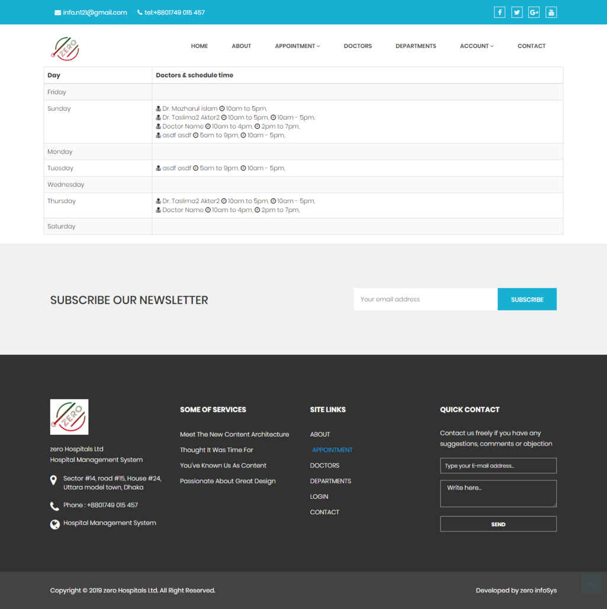The image size is (607, 609).
Task: Open the YouTube social icon
Action: coord(551,12)
